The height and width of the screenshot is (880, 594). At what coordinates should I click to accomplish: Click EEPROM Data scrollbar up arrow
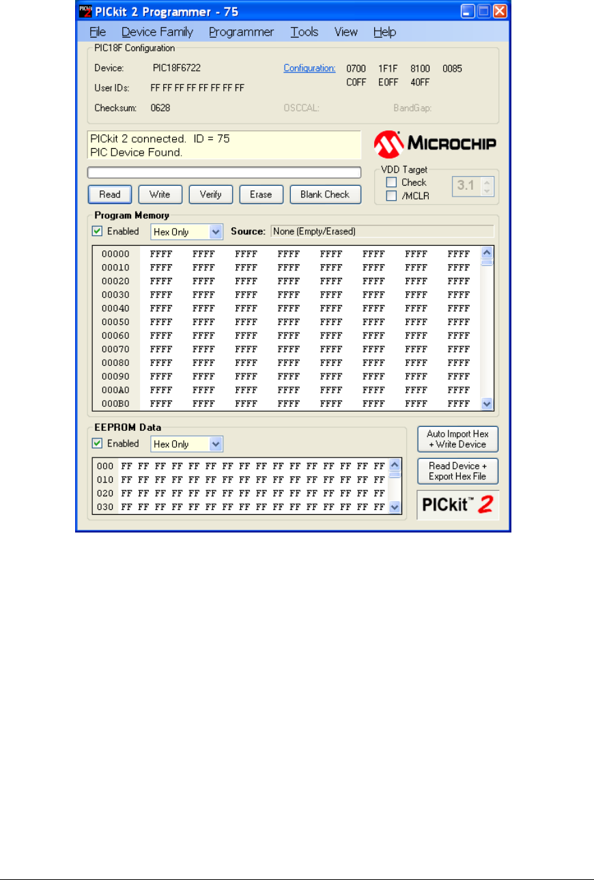coord(395,464)
